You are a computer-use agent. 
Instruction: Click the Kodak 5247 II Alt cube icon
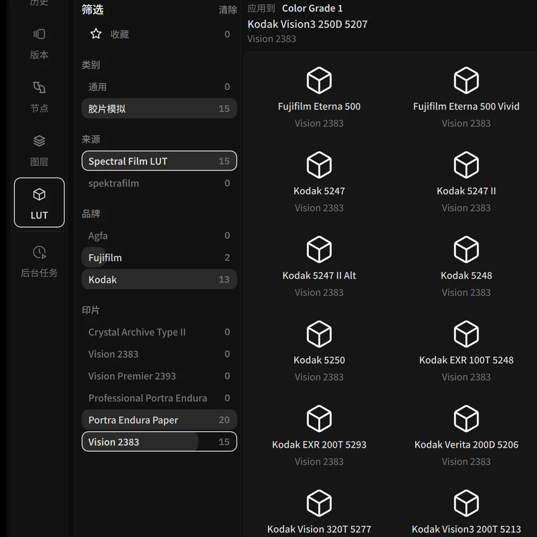pyautogui.click(x=319, y=249)
